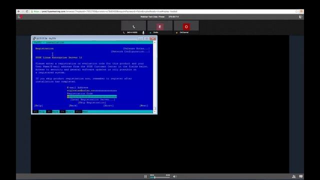The image size is (320, 180).
Task: Open the Fuze hamburger menu
Action: (19, 17)
